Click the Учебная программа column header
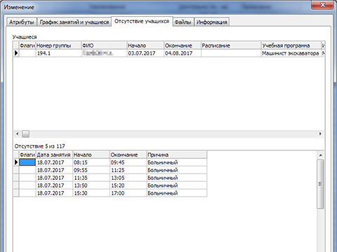337x252 pixels. 291,45
